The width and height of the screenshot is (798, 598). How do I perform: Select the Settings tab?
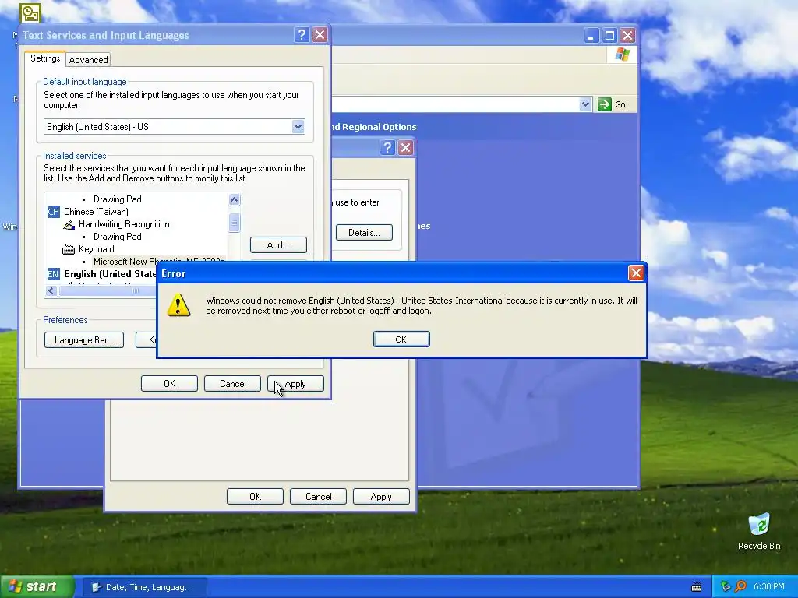tap(45, 58)
